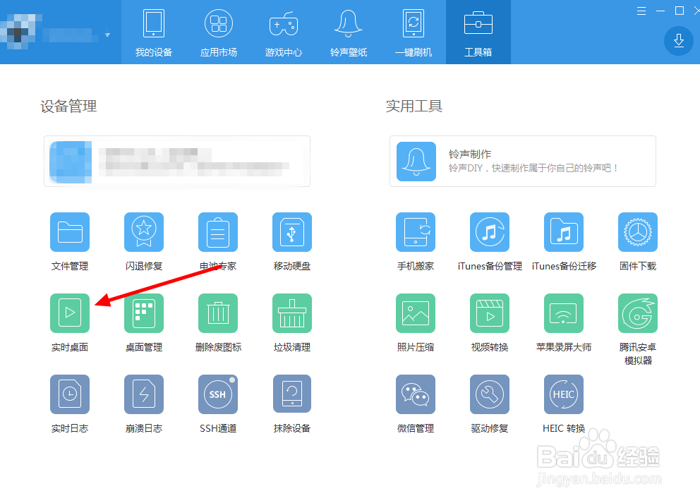Switch to the 铃声壁纸 tab
Image resolution: width=700 pixels, height=503 pixels.
348,32
